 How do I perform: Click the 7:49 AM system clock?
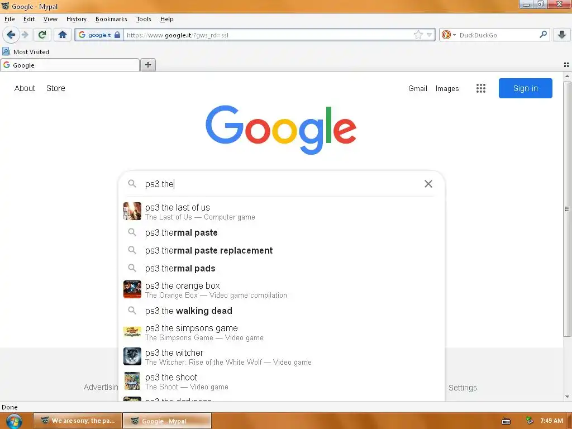(x=551, y=421)
